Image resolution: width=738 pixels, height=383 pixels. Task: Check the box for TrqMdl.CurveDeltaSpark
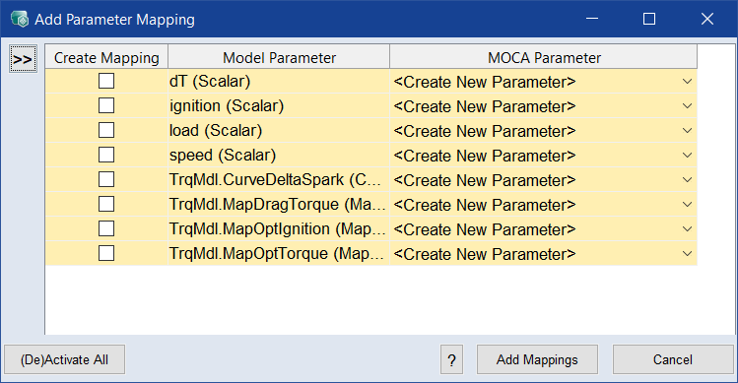(106, 179)
